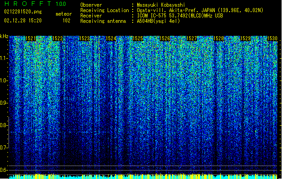Image resolution: width=282 pixels, height=179 pixels.
Task: Select the 0.8 kHz axis label
Action: point(4,125)
